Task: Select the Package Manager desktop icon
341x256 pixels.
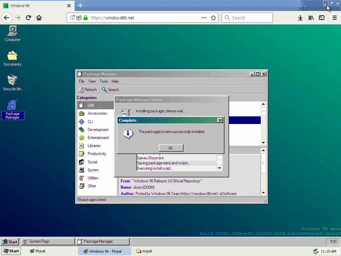Action: pyautogui.click(x=12, y=110)
